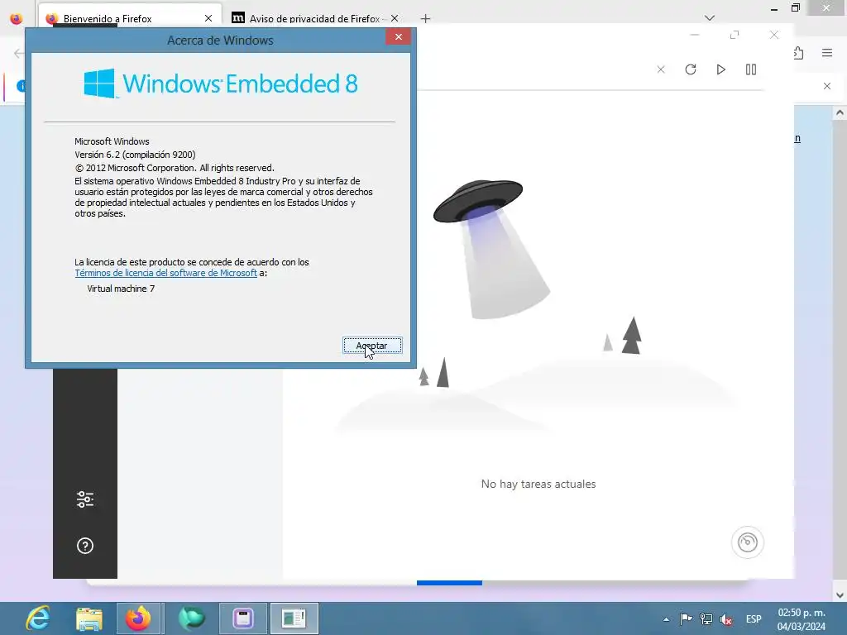
Task: Switch to the Bienvenido a Firefox tab
Action: 130,18
